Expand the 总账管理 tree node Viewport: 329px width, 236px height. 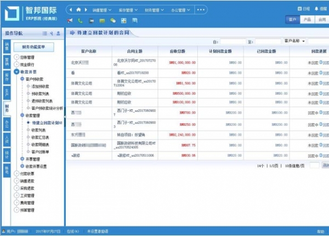(16, 57)
